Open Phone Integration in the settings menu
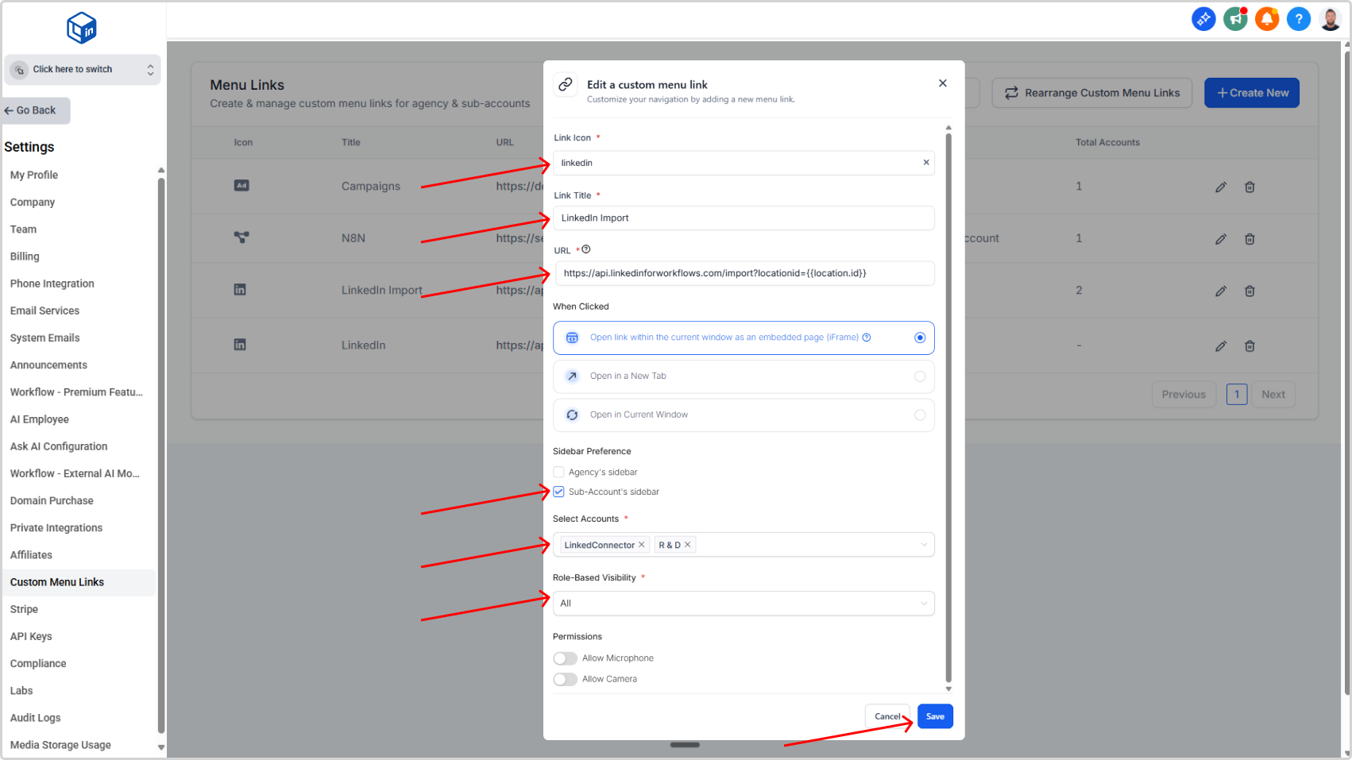1352x760 pixels. [52, 284]
